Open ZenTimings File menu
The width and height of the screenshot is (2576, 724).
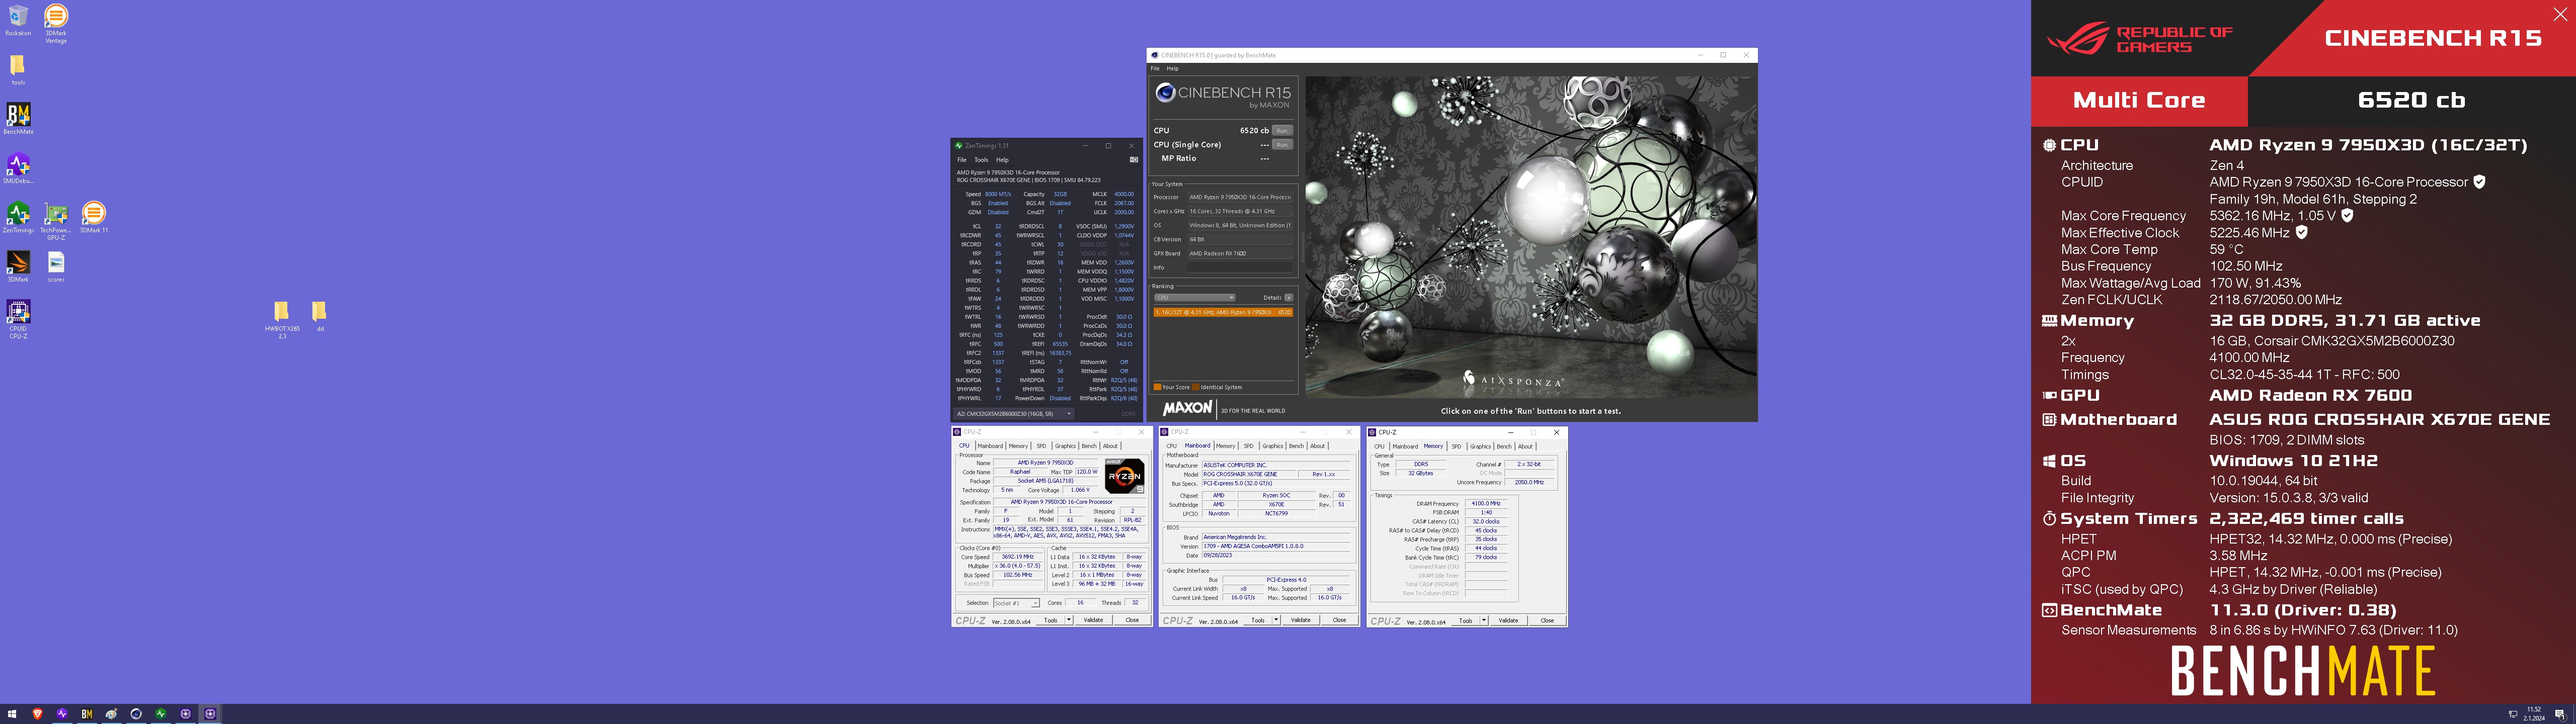[x=962, y=160]
